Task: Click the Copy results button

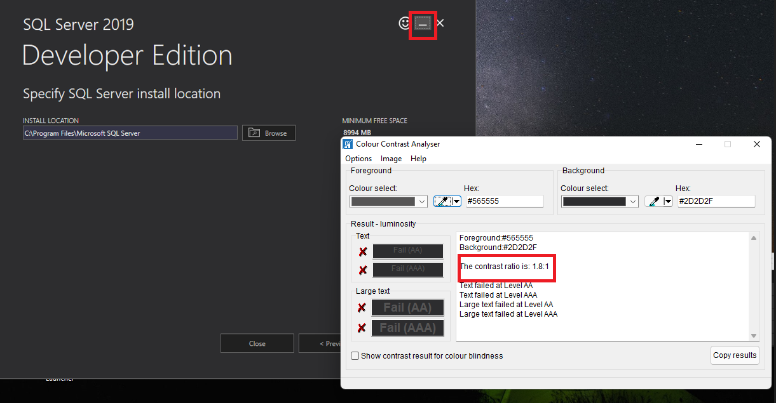Action: (x=735, y=355)
